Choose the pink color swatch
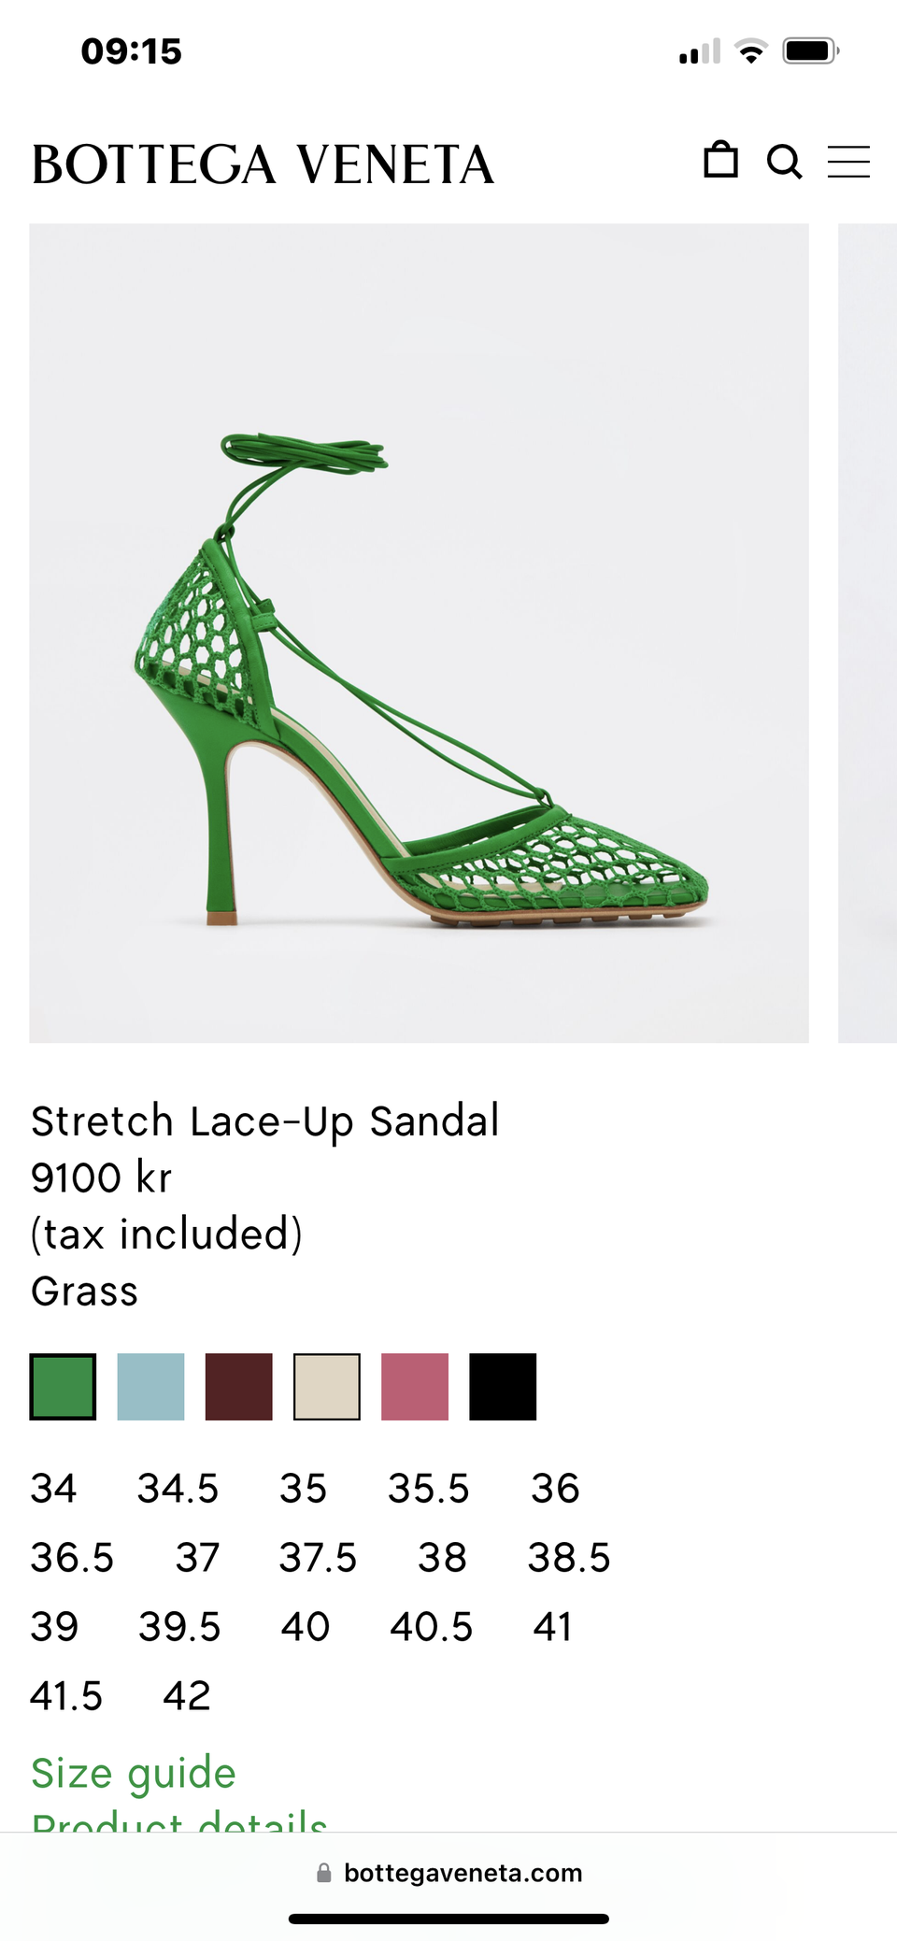897x1941 pixels. pos(415,1387)
